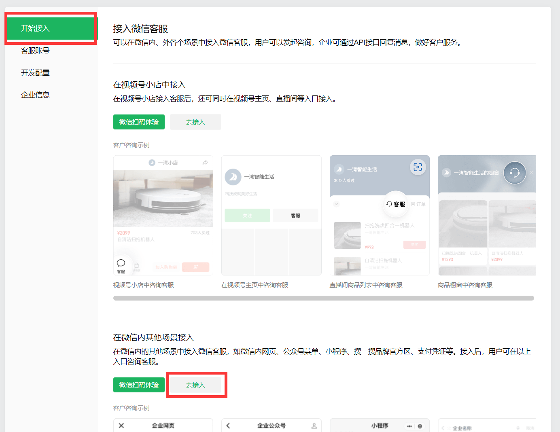Image resolution: width=560 pixels, height=432 pixels.
Task: Click the 一湾智能生活 avatar logo in 视频号主页 example
Action: [x=233, y=177]
